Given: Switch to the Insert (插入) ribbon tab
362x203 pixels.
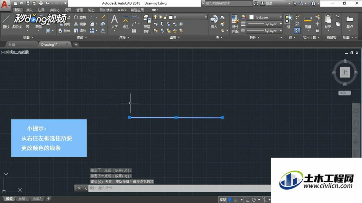Looking at the screenshot, I should (x=29, y=10).
